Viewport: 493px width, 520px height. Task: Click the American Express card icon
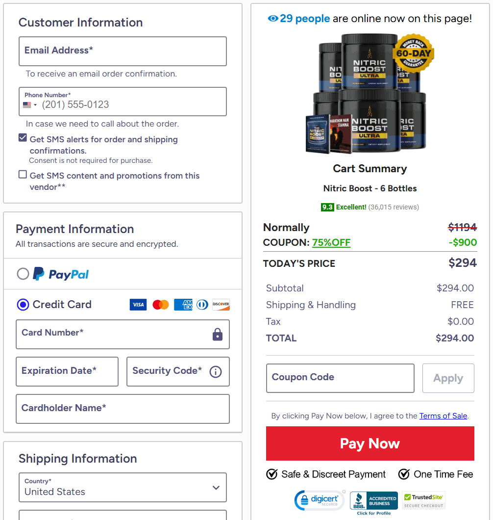pyautogui.click(x=183, y=305)
